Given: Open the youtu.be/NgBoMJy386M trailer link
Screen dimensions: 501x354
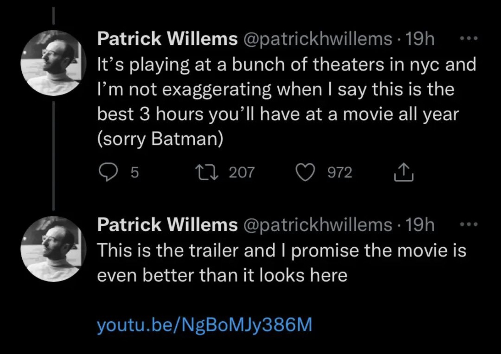Looking at the screenshot, I should point(205,326).
